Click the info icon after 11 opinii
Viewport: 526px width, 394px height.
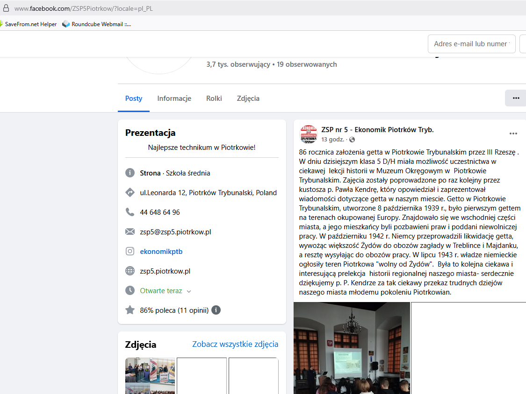click(x=216, y=310)
